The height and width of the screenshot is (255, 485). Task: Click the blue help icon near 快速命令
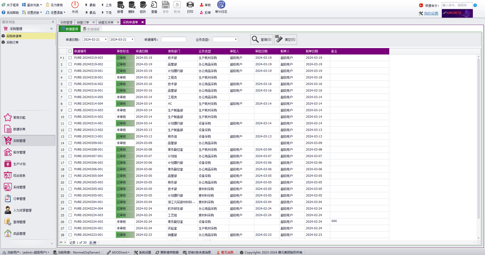click(x=475, y=5)
